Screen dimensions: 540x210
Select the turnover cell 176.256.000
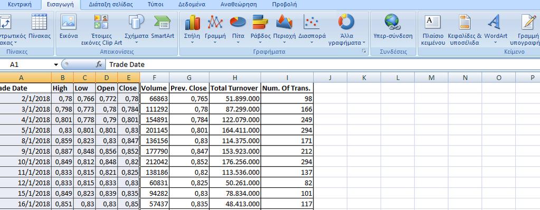click(235, 162)
